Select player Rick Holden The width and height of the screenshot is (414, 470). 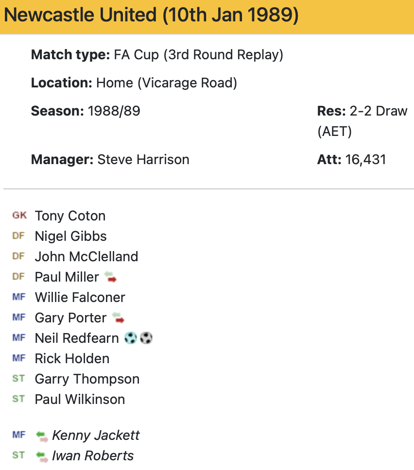pos(72,359)
